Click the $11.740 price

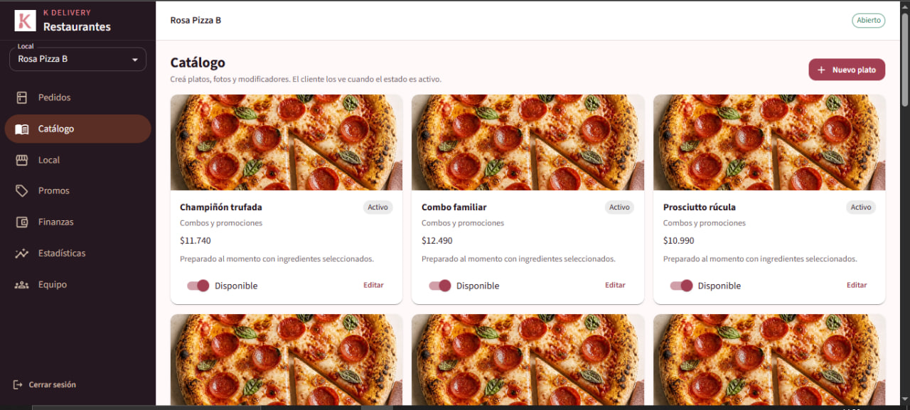coord(196,241)
